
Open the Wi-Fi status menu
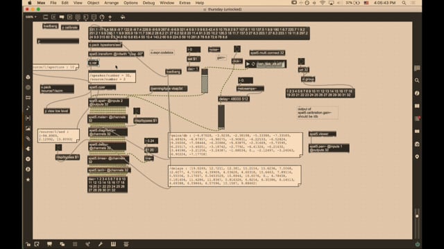click(x=322, y=3)
